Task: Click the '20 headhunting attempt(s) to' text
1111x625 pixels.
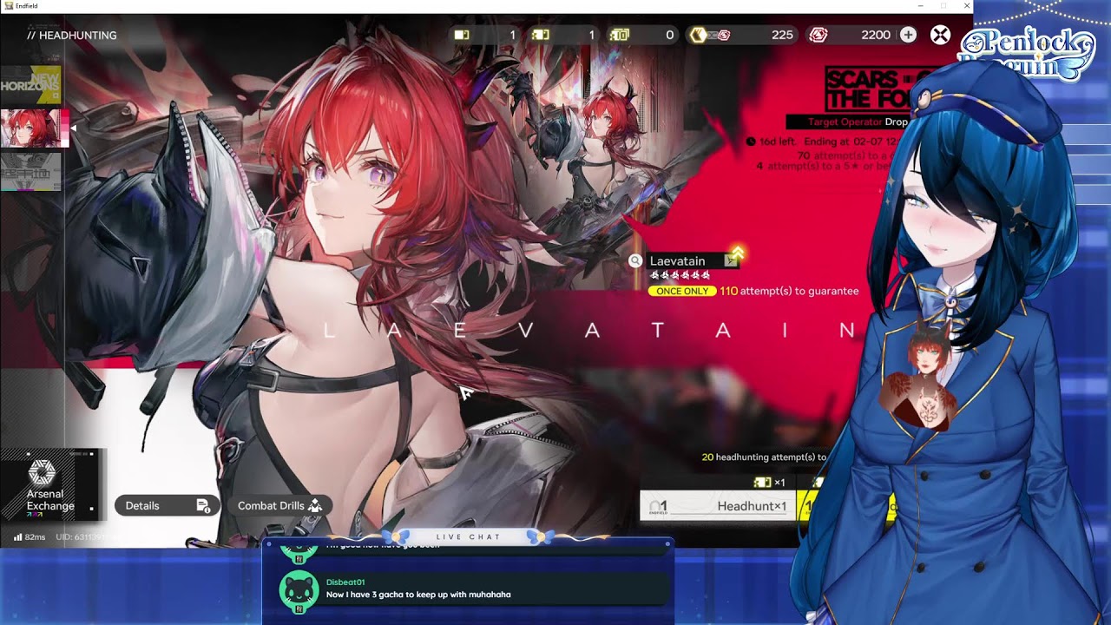Action: [x=764, y=457]
